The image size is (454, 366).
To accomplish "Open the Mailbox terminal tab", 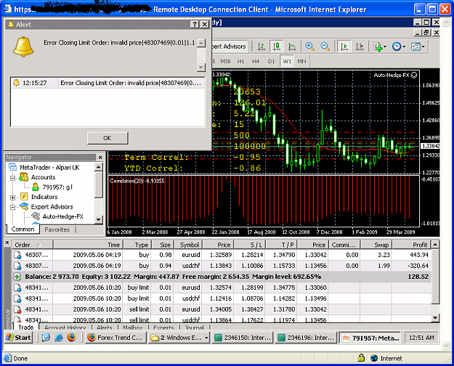I will click(x=133, y=328).
